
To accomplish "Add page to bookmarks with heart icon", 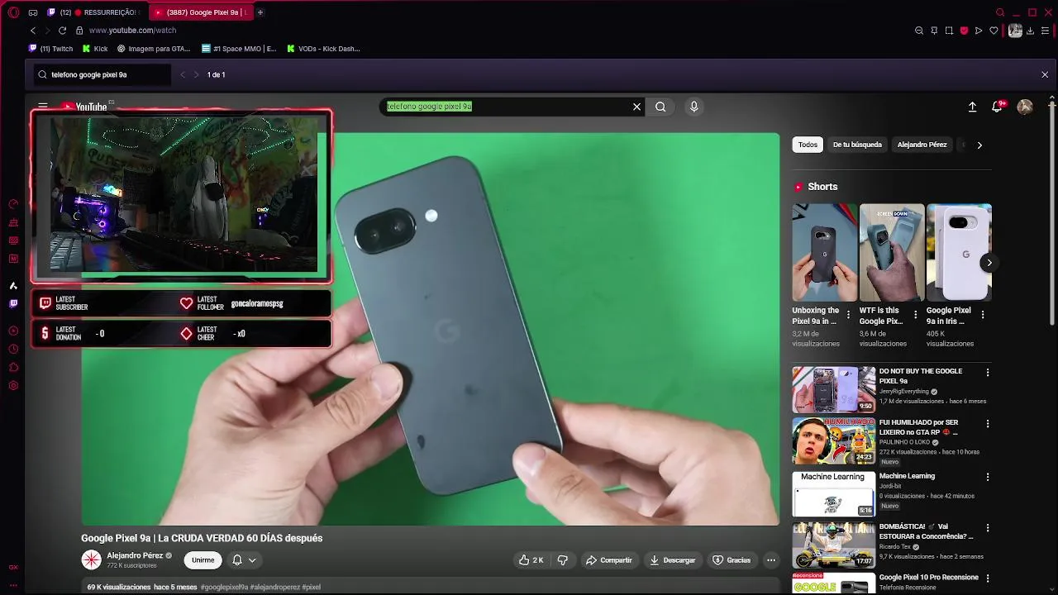I will (994, 31).
